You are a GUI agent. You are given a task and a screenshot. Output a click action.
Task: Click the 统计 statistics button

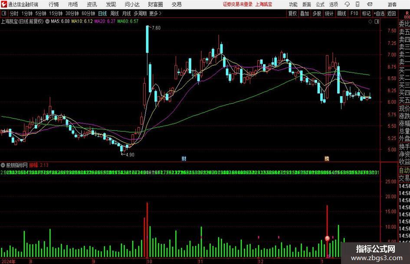click(x=329, y=13)
